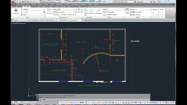Screen dimensions: 187x105
Task: Select the Multileader tool
Action: point(99,11)
